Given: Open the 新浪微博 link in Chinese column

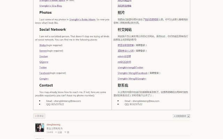Looking at the screenshot, I should point(125,45).
